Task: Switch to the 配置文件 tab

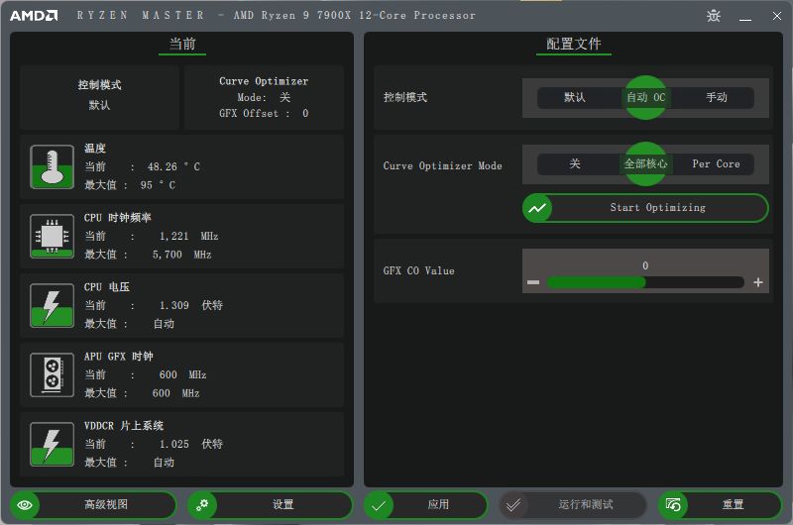Action: tap(574, 45)
